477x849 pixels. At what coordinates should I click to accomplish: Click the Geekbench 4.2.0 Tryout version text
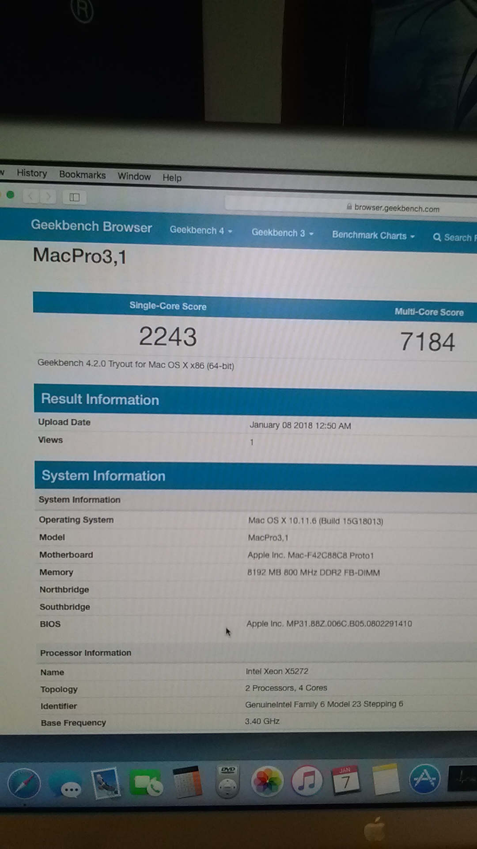[136, 364]
